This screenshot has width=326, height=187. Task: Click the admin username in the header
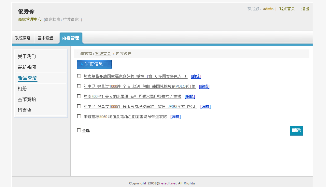coord(268,9)
